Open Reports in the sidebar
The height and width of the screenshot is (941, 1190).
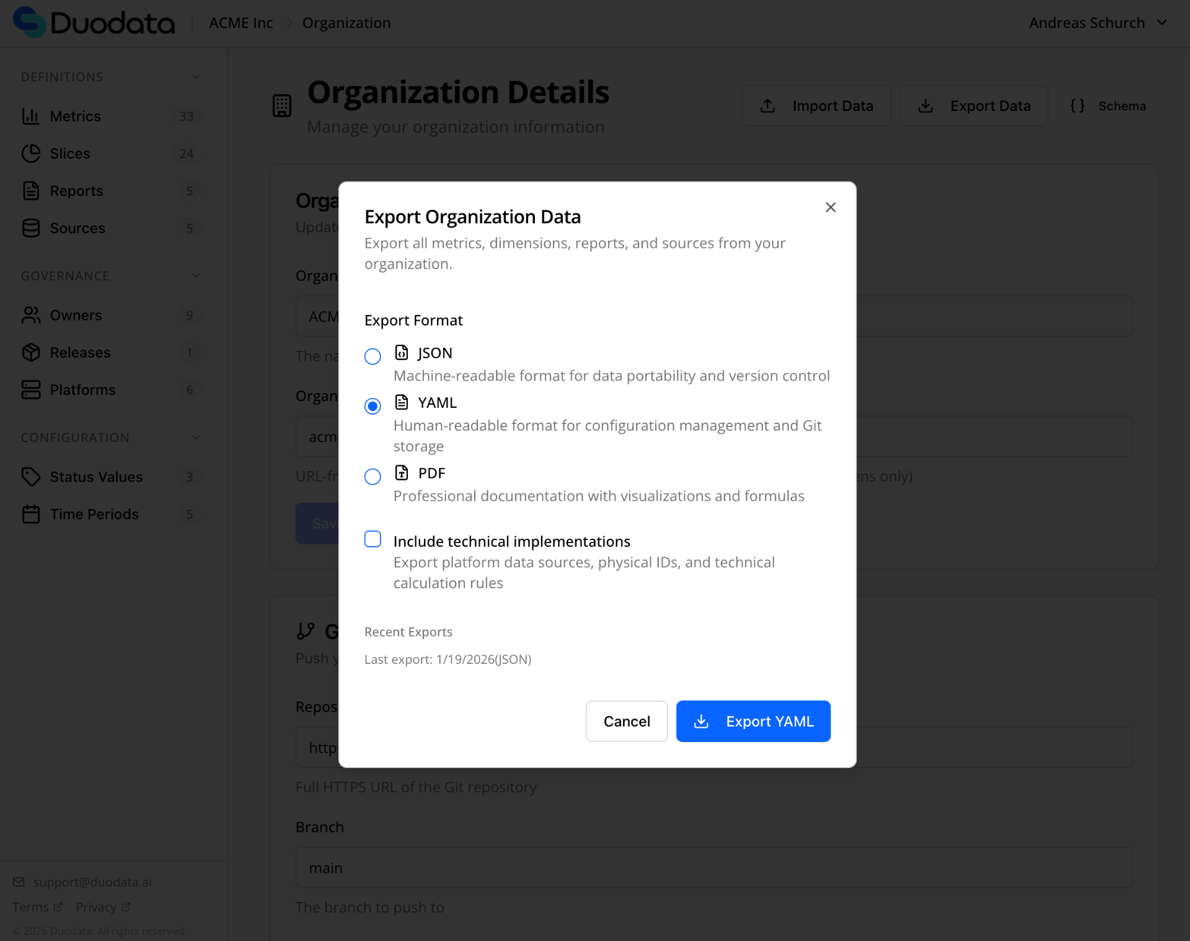[x=76, y=191]
